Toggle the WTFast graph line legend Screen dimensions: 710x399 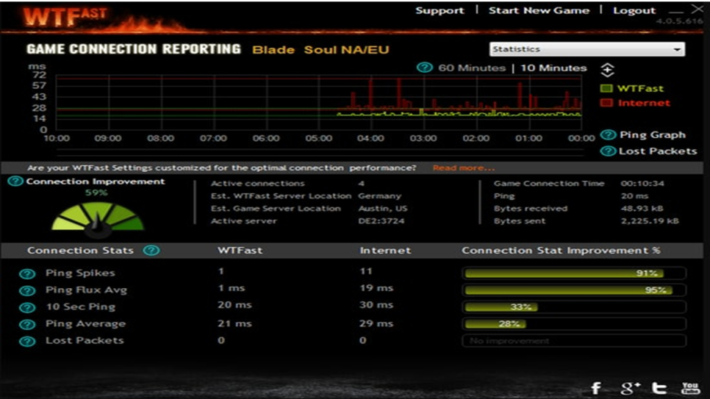click(607, 88)
